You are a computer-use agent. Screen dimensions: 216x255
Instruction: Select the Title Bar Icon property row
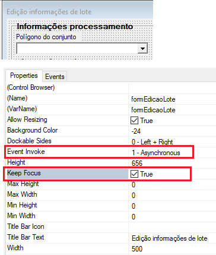point(111,226)
